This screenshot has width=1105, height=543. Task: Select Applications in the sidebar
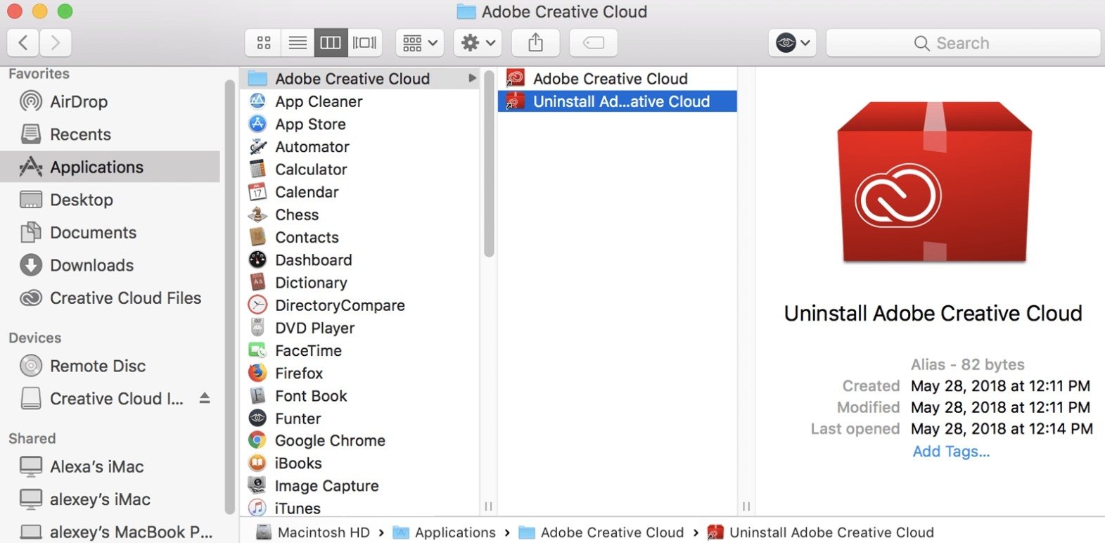[x=110, y=167]
